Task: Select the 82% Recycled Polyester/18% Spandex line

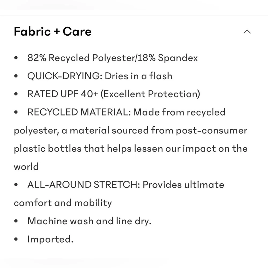Action: click(113, 58)
